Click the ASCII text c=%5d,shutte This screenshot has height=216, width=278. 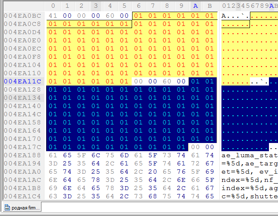pyautogui.click(x=250, y=196)
